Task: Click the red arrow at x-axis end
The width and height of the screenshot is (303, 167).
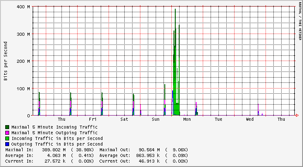Action: pyautogui.click(x=297, y=116)
